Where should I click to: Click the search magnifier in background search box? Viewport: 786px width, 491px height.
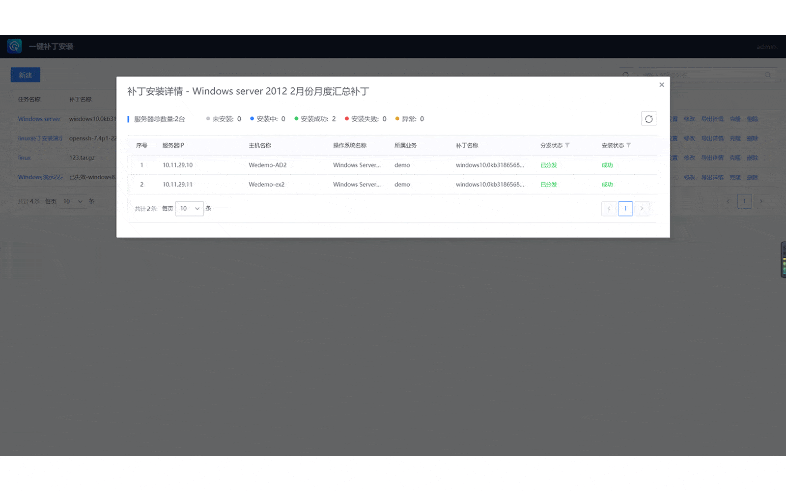pos(768,75)
